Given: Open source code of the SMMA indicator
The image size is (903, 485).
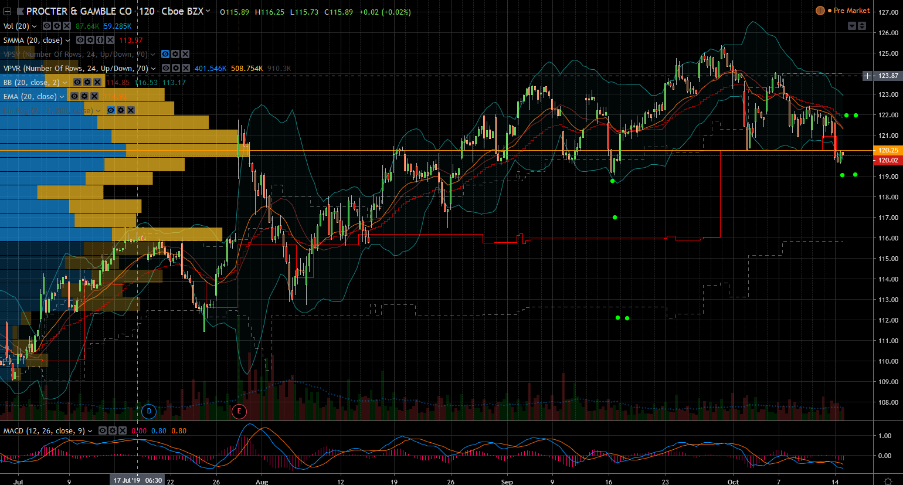Looking at the screenshot, I should pyautogui.click(x=100, y=40).
